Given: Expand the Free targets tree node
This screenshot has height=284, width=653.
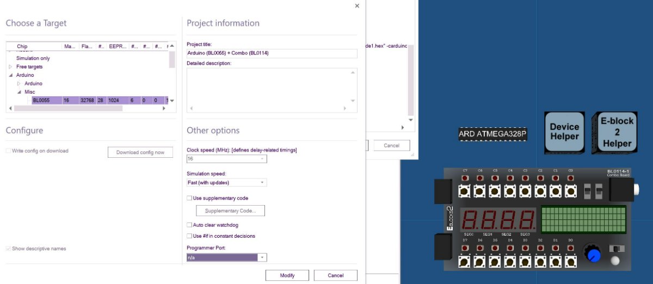Looking at the screenshot, I should tap(10, 67).
